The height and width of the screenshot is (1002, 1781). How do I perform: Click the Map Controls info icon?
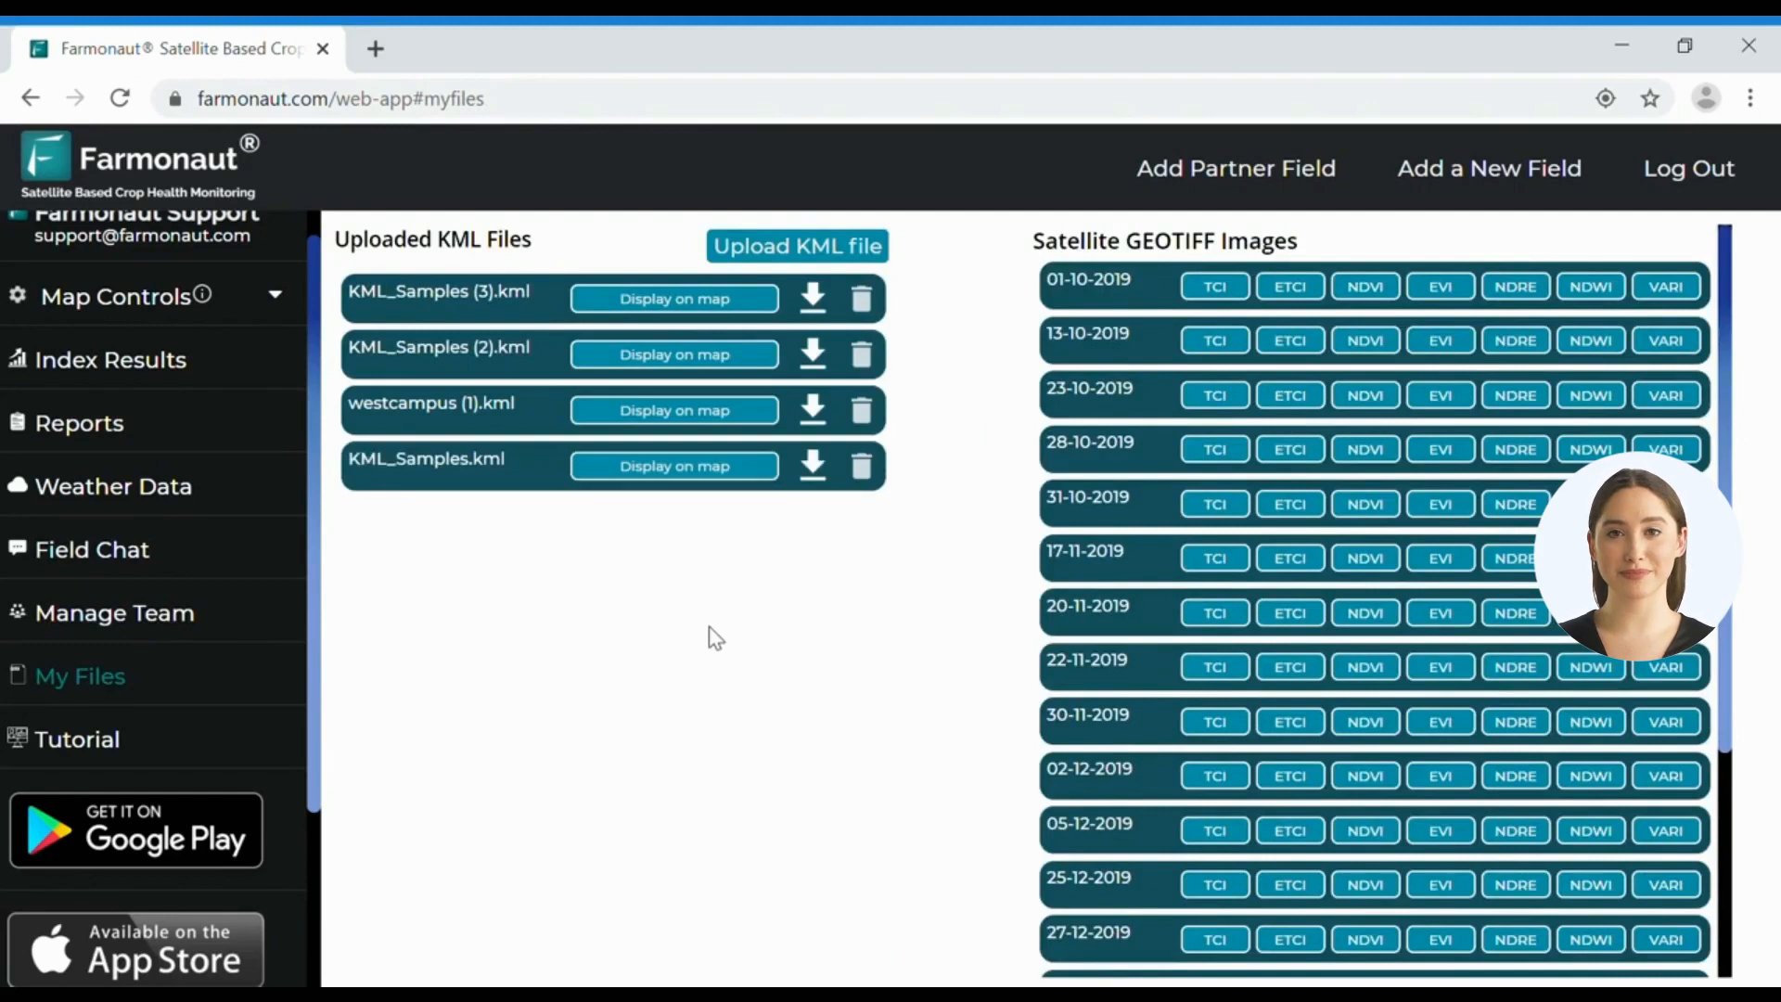point(202,294)
